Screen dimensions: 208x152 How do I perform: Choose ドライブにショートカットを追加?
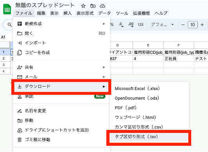(61, 130)
